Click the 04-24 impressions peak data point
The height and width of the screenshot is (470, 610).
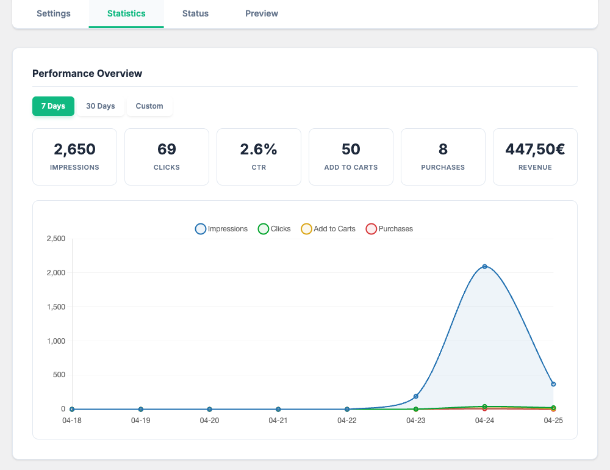(x=484, y=267)
